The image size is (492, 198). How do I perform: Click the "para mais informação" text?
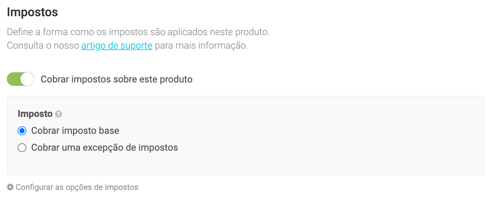click(x=201, y=45)
